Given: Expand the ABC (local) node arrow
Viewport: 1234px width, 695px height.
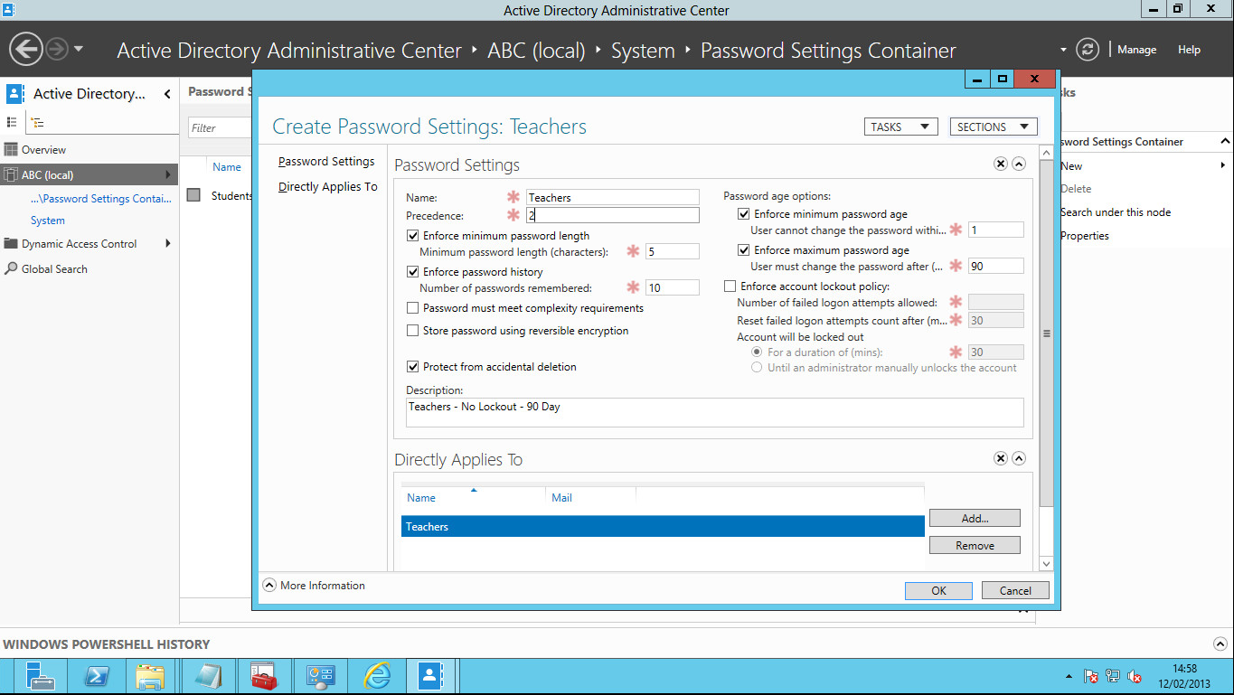Looking at the screenshot, I should pos(167,175).
